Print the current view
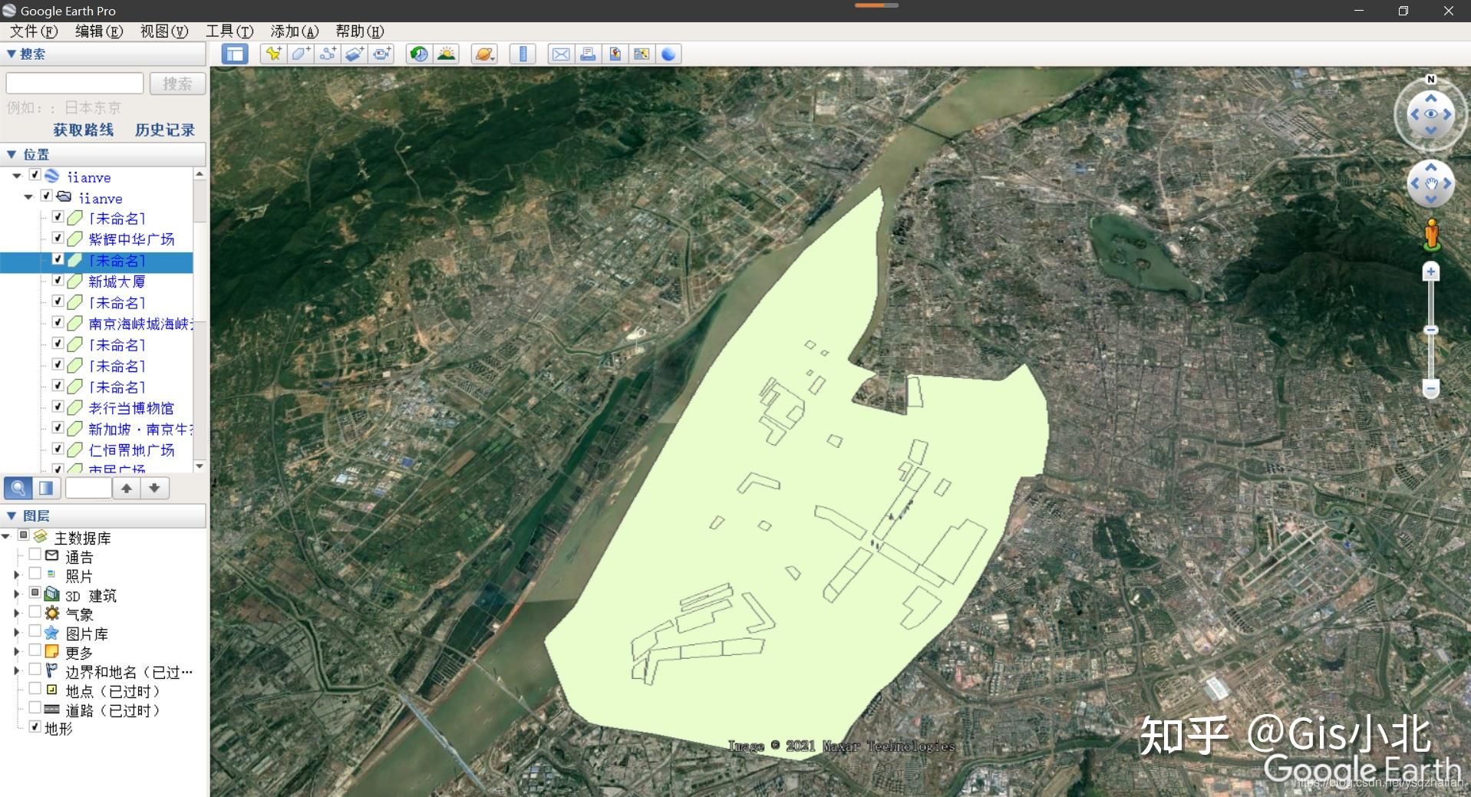 coord(588,54)
